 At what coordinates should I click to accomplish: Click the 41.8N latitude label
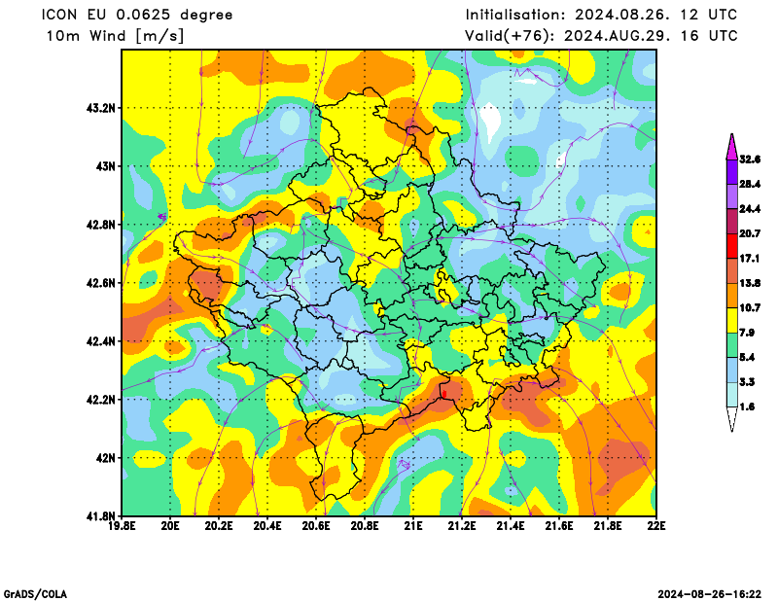click(101, 516)
